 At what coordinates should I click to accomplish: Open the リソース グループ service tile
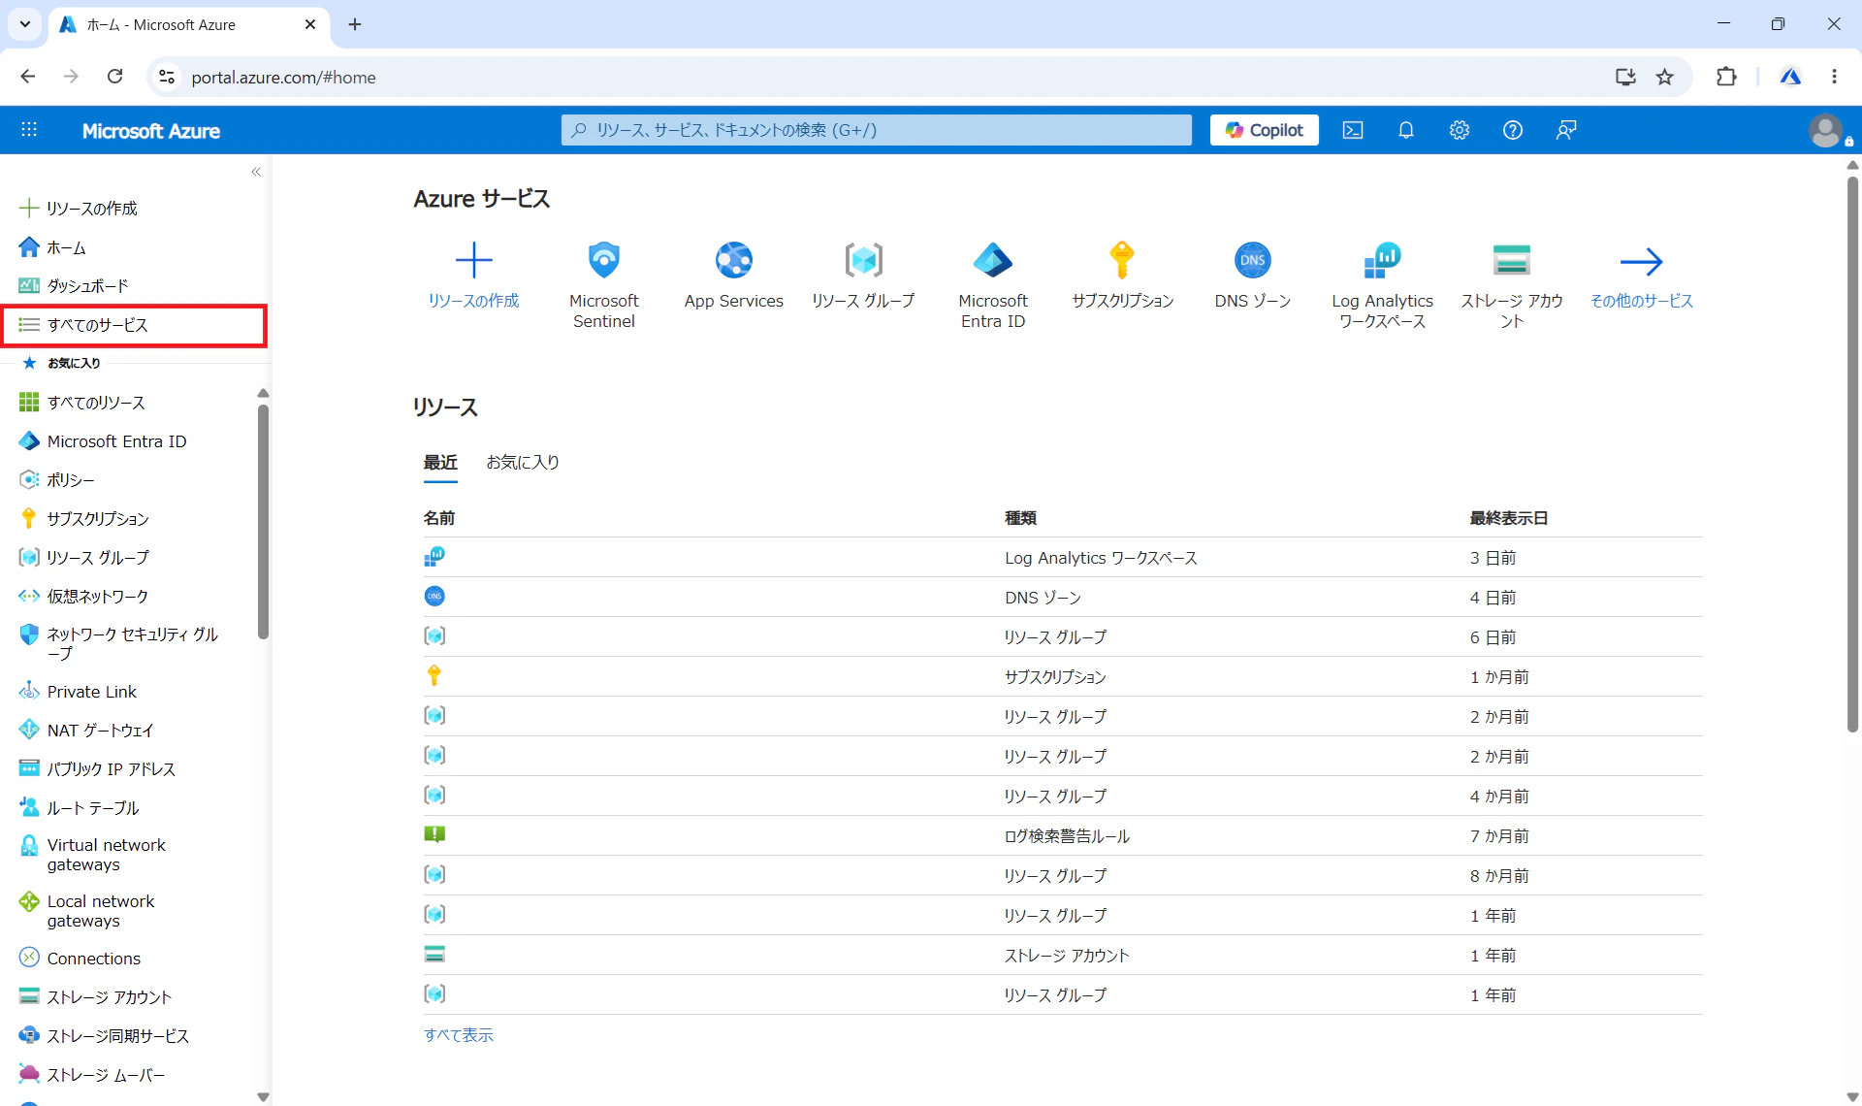click(863, 276)
